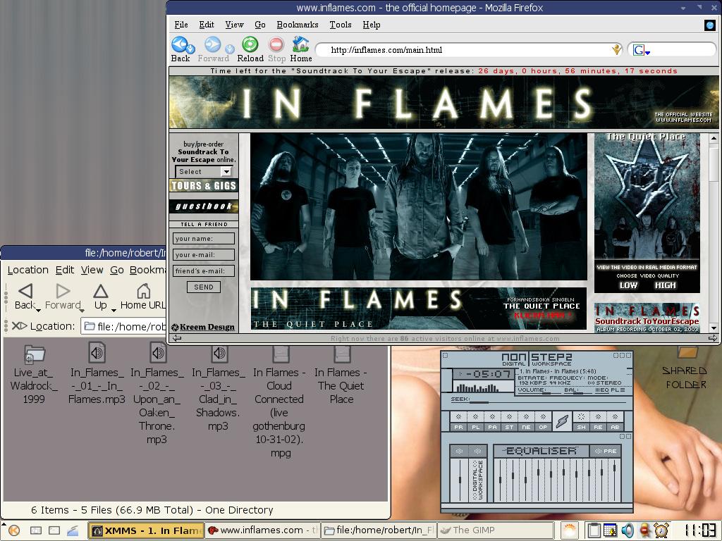722x541 pixels.
Task: Toggle RE repeat in XMMS
Action: click(x=598, y=421)
